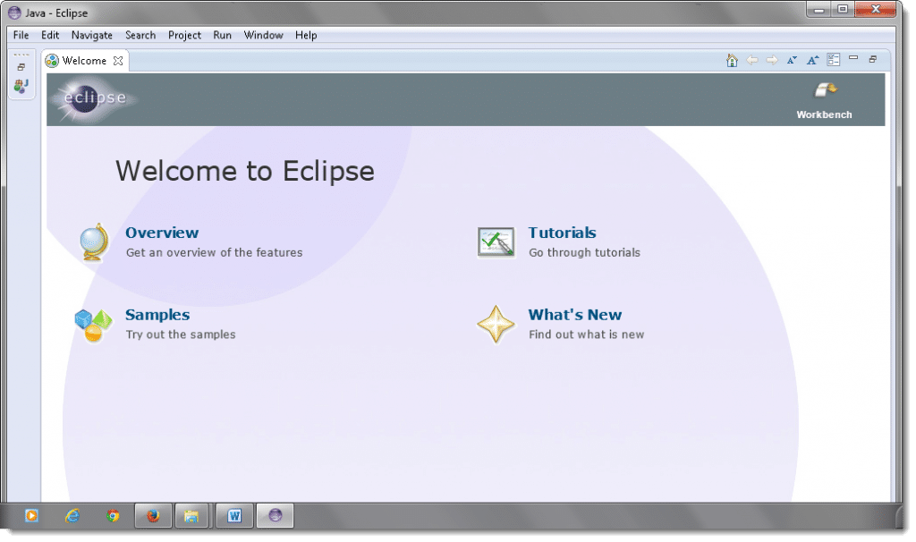Click the Eclipse title bar icon

pyautogui.click(x=14, y=13)
